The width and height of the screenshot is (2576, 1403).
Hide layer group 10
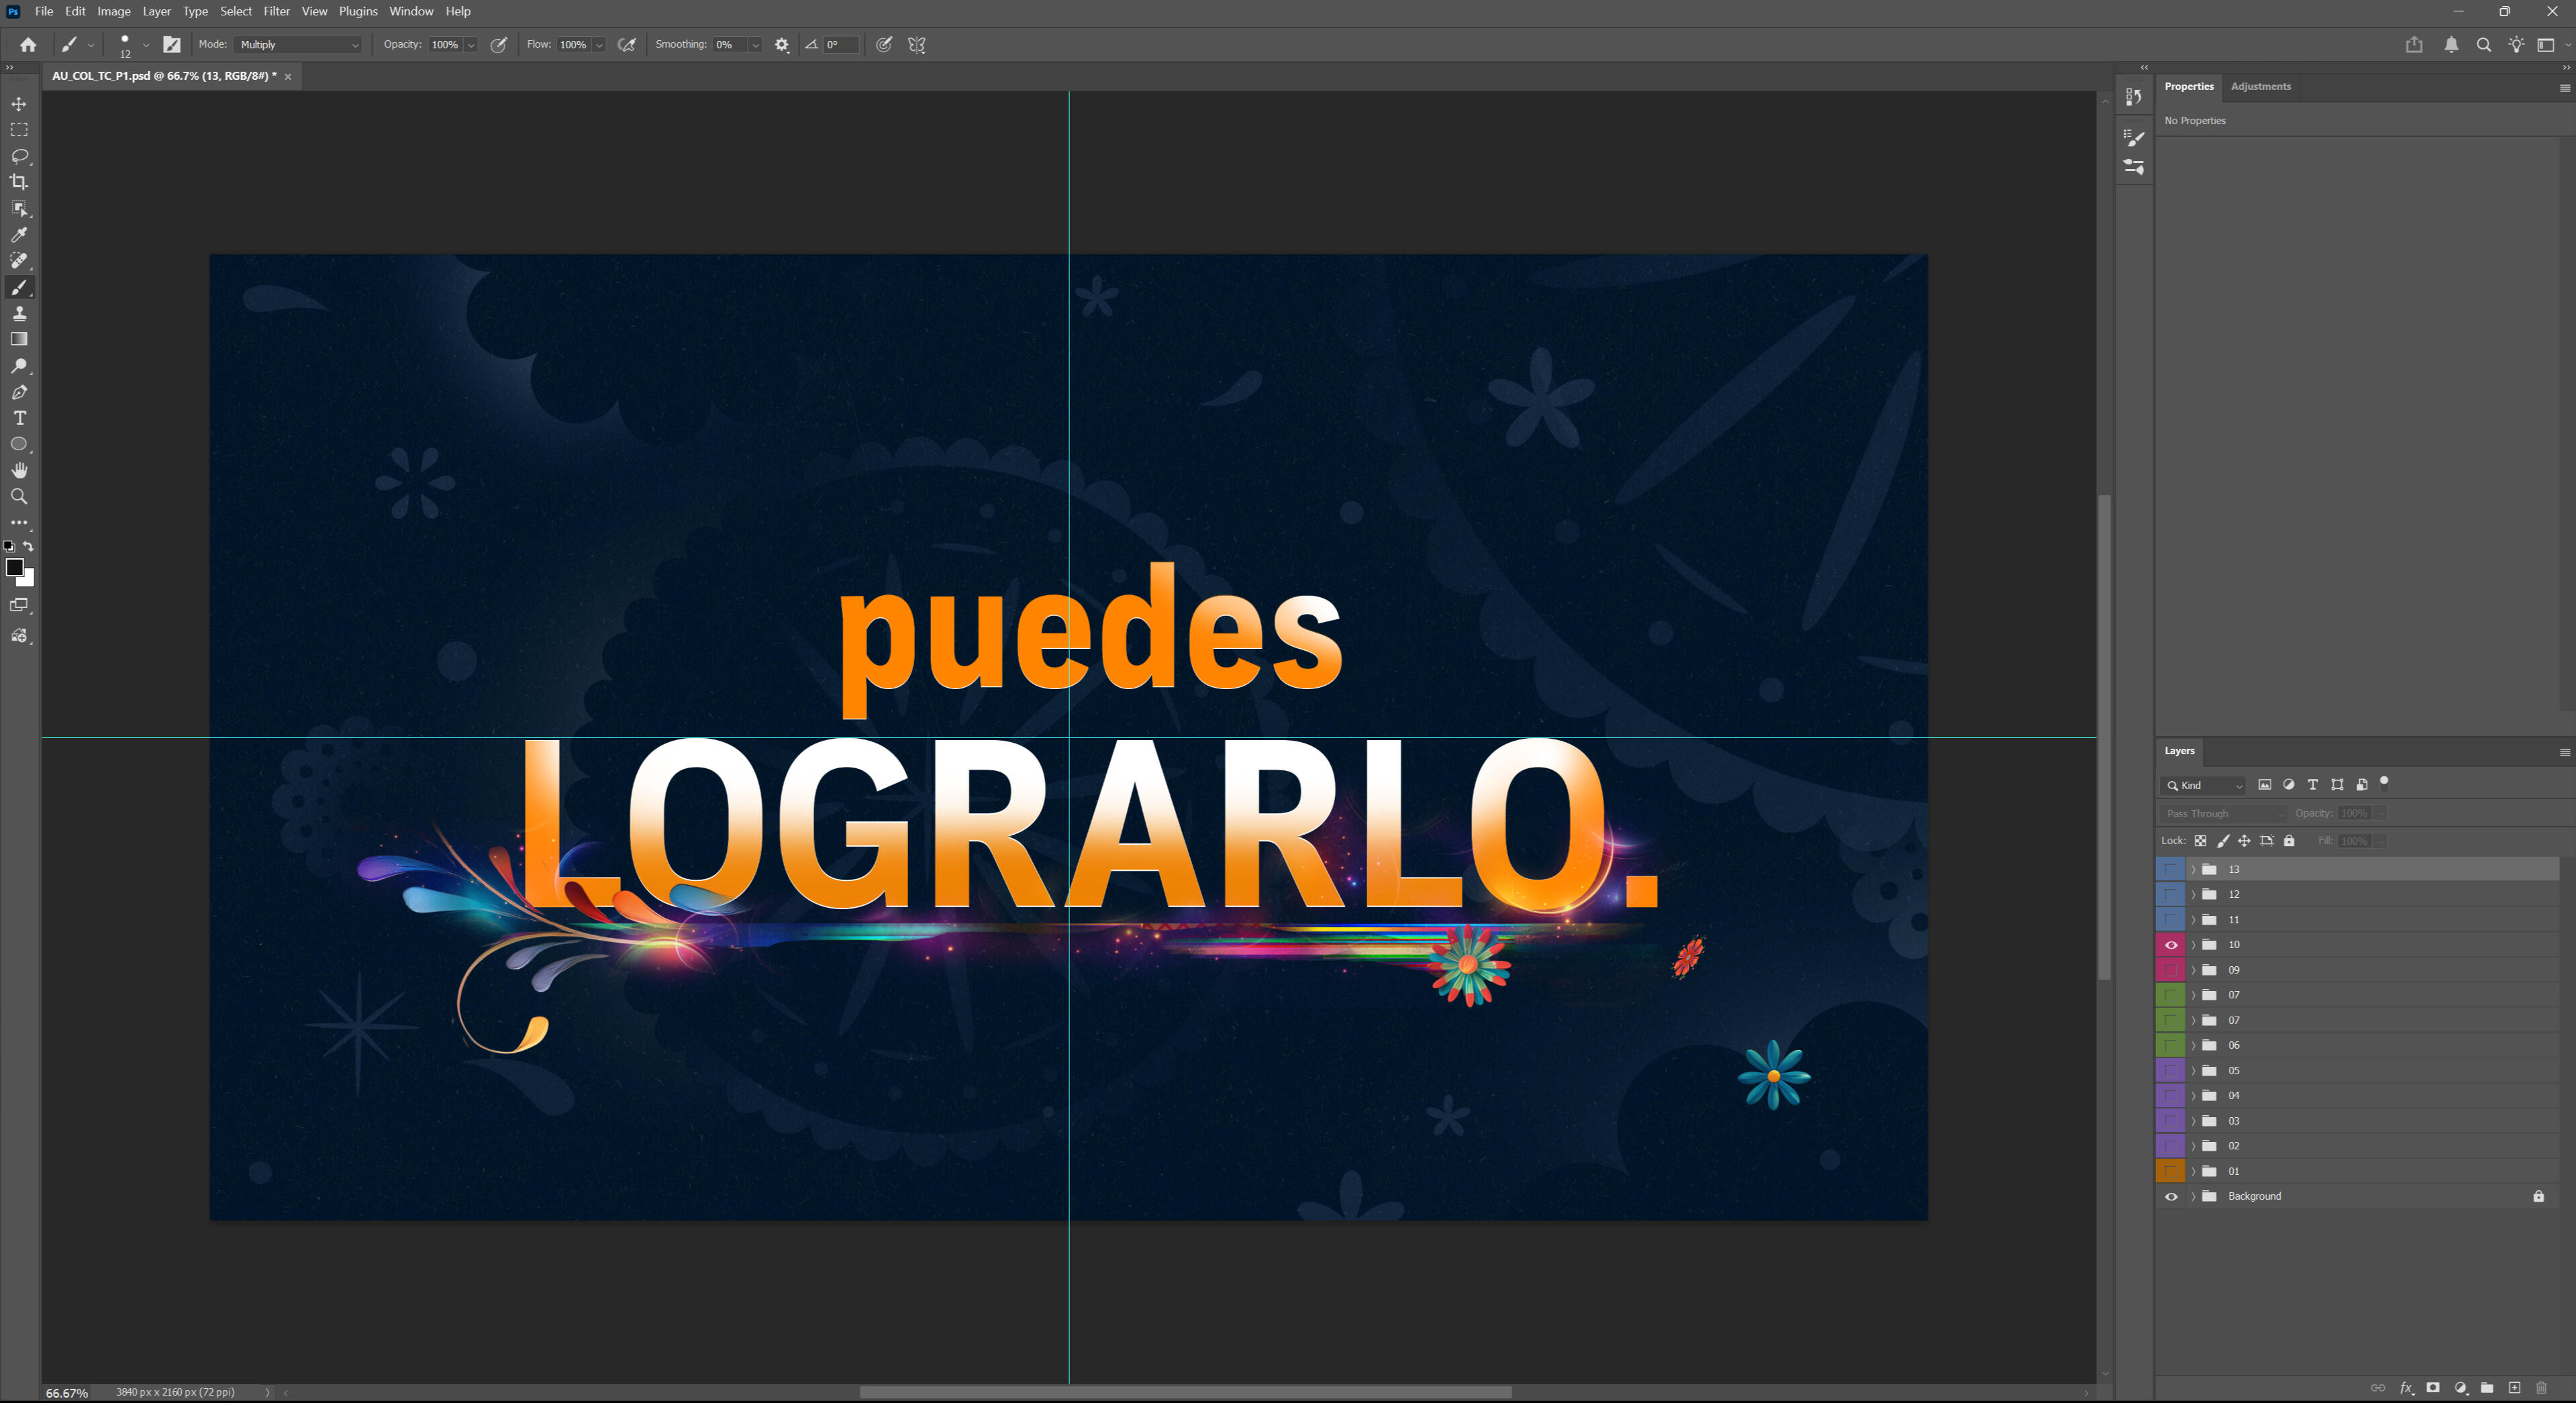[x=2171, y=945]
